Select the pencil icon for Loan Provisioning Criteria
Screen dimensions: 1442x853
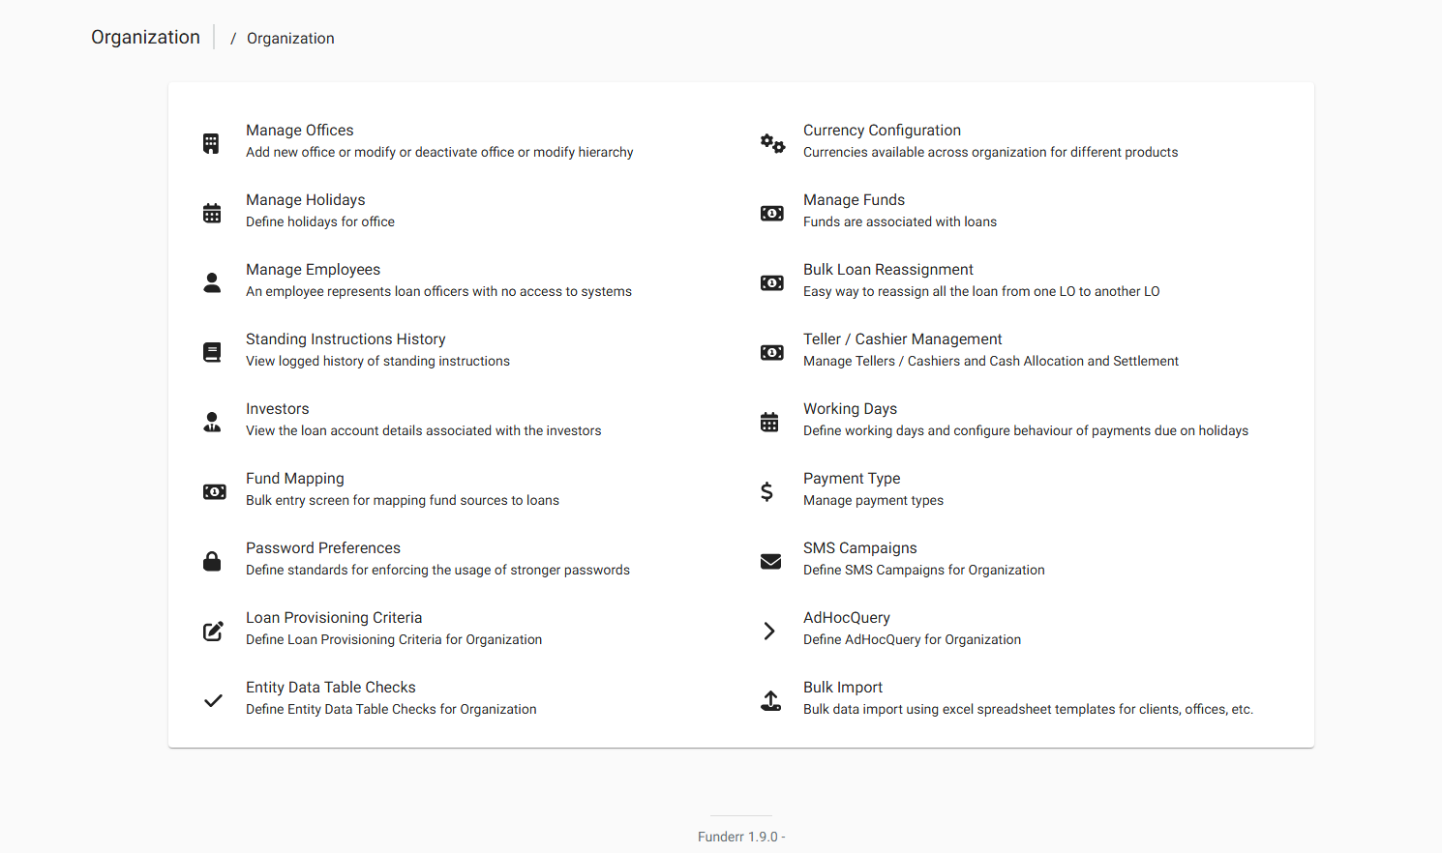213,631
